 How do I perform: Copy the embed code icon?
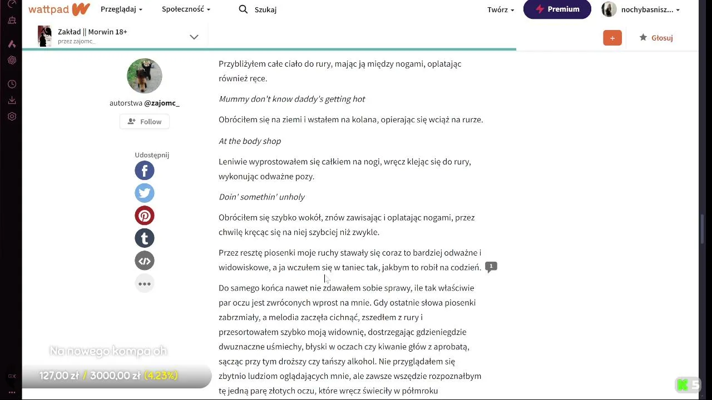click(x=145, y=261)
